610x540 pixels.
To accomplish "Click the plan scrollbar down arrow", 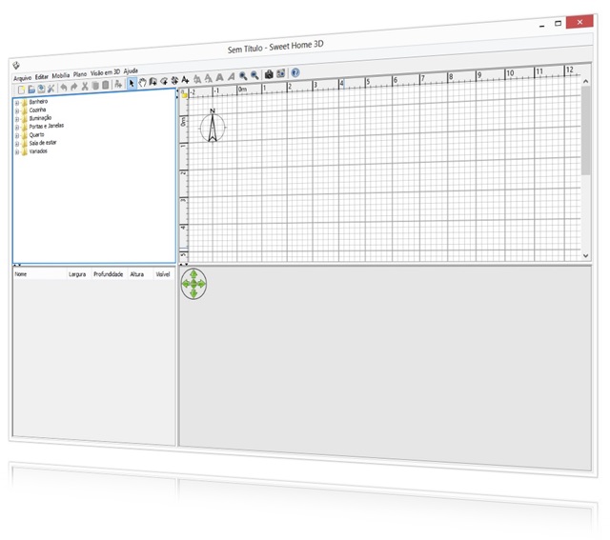I will pos(585,256).
